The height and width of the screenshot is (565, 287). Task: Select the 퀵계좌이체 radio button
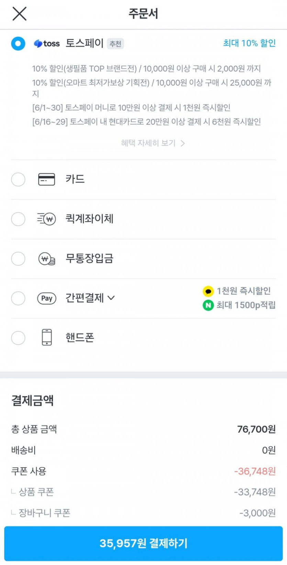pos(18,219)
